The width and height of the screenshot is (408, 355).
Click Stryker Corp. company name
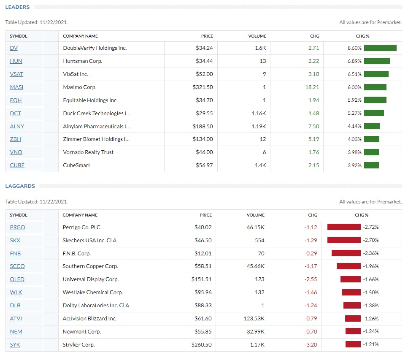(78, 344)
